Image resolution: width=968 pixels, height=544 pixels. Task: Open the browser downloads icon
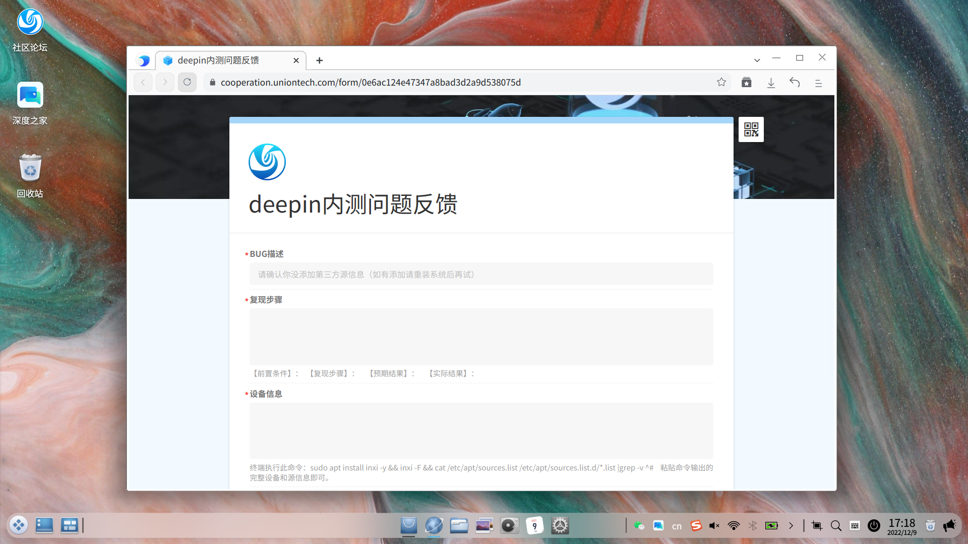(x=771, y=83)
